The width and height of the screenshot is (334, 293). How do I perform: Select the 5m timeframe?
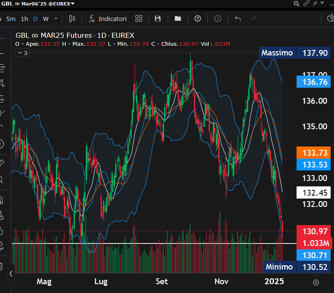pos(11,18)
